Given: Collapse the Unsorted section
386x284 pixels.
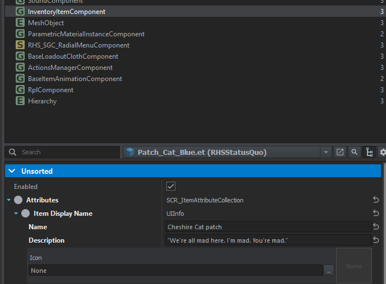Looking at the screenshot, I should point(12,171).
